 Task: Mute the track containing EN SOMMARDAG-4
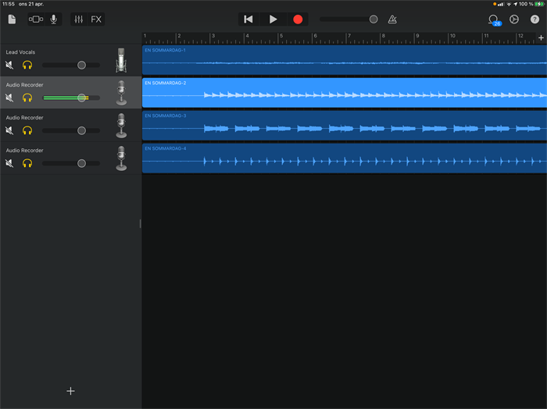pyautogui.click(x=9, y=163)
